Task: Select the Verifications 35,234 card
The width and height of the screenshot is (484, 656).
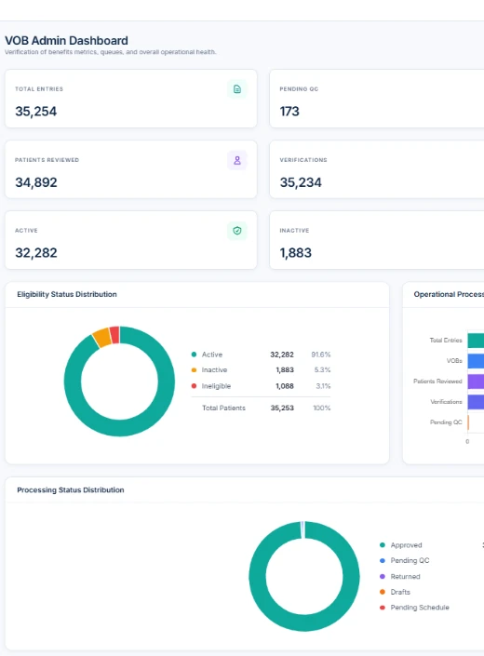Action: 376,169
